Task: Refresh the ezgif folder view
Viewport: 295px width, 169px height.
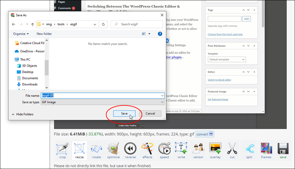Action: click(x=103, y=24)
